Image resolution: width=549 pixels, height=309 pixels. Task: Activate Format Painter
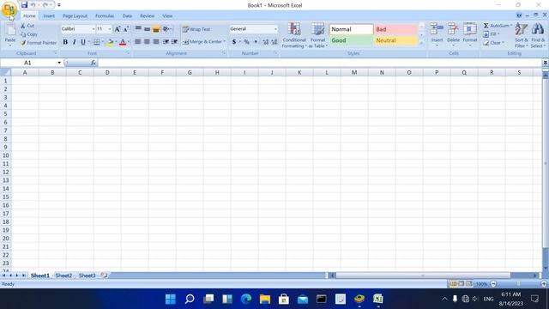pyautogui.click(x=38, y=43)
